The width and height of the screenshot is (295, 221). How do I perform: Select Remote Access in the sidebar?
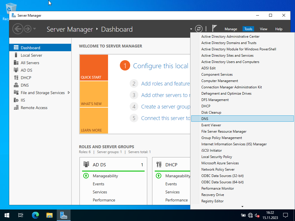pos(40,108)
